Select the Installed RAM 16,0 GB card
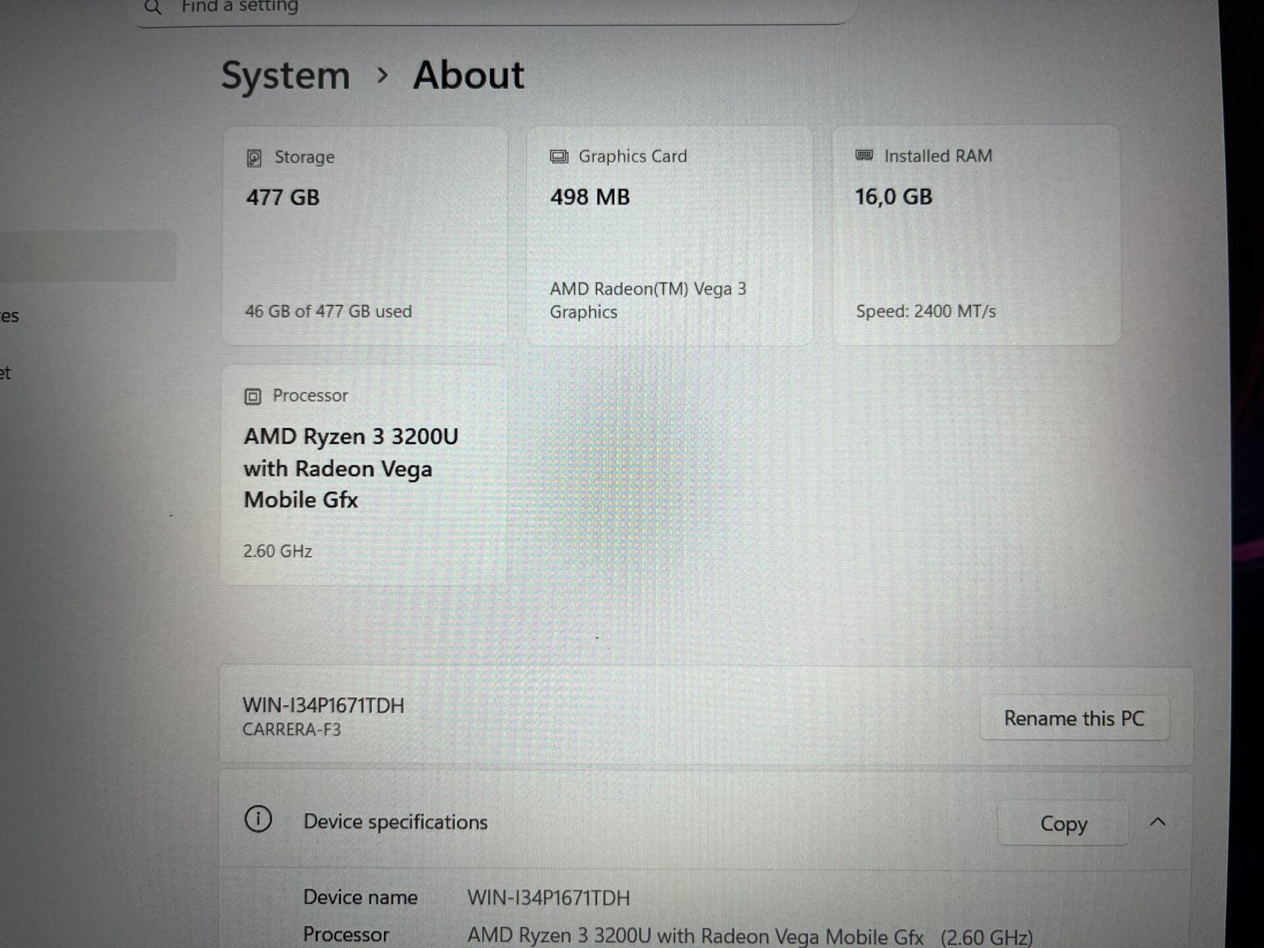 [x=976, y=235]
